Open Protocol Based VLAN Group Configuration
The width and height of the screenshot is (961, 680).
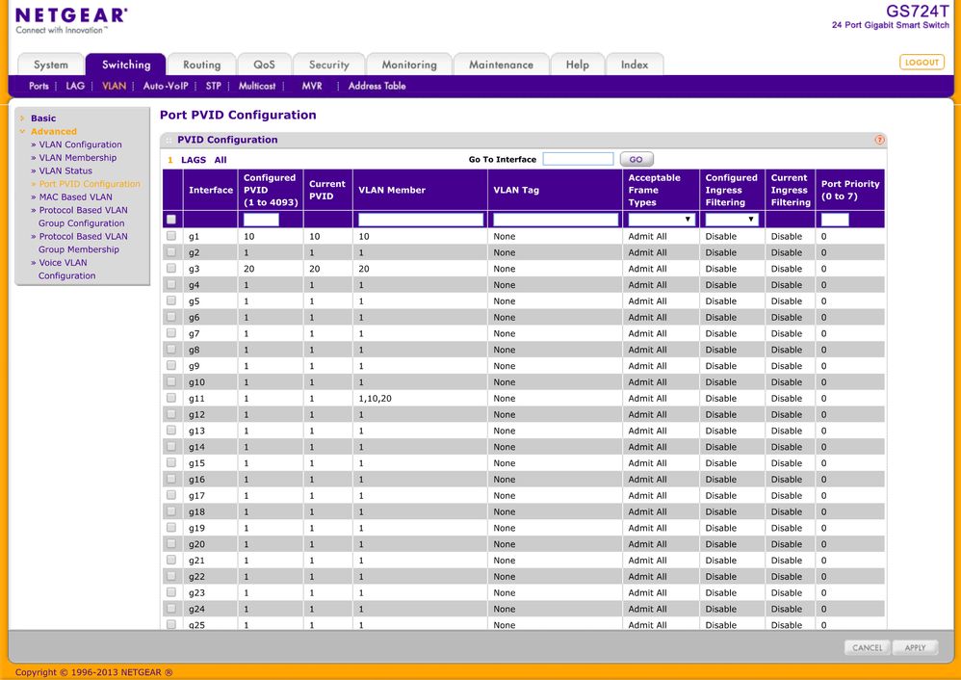click(83, 217)
